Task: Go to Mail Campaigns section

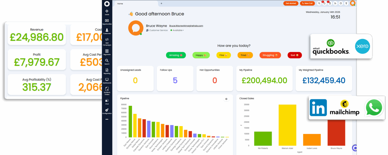Action: point(107,41)
